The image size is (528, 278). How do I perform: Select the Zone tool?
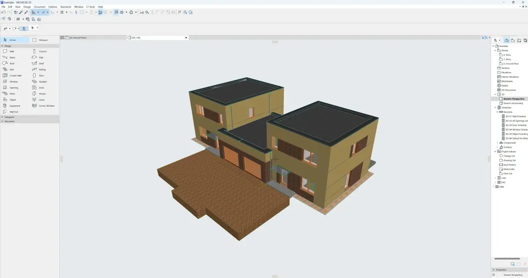(x=44, y=87)
